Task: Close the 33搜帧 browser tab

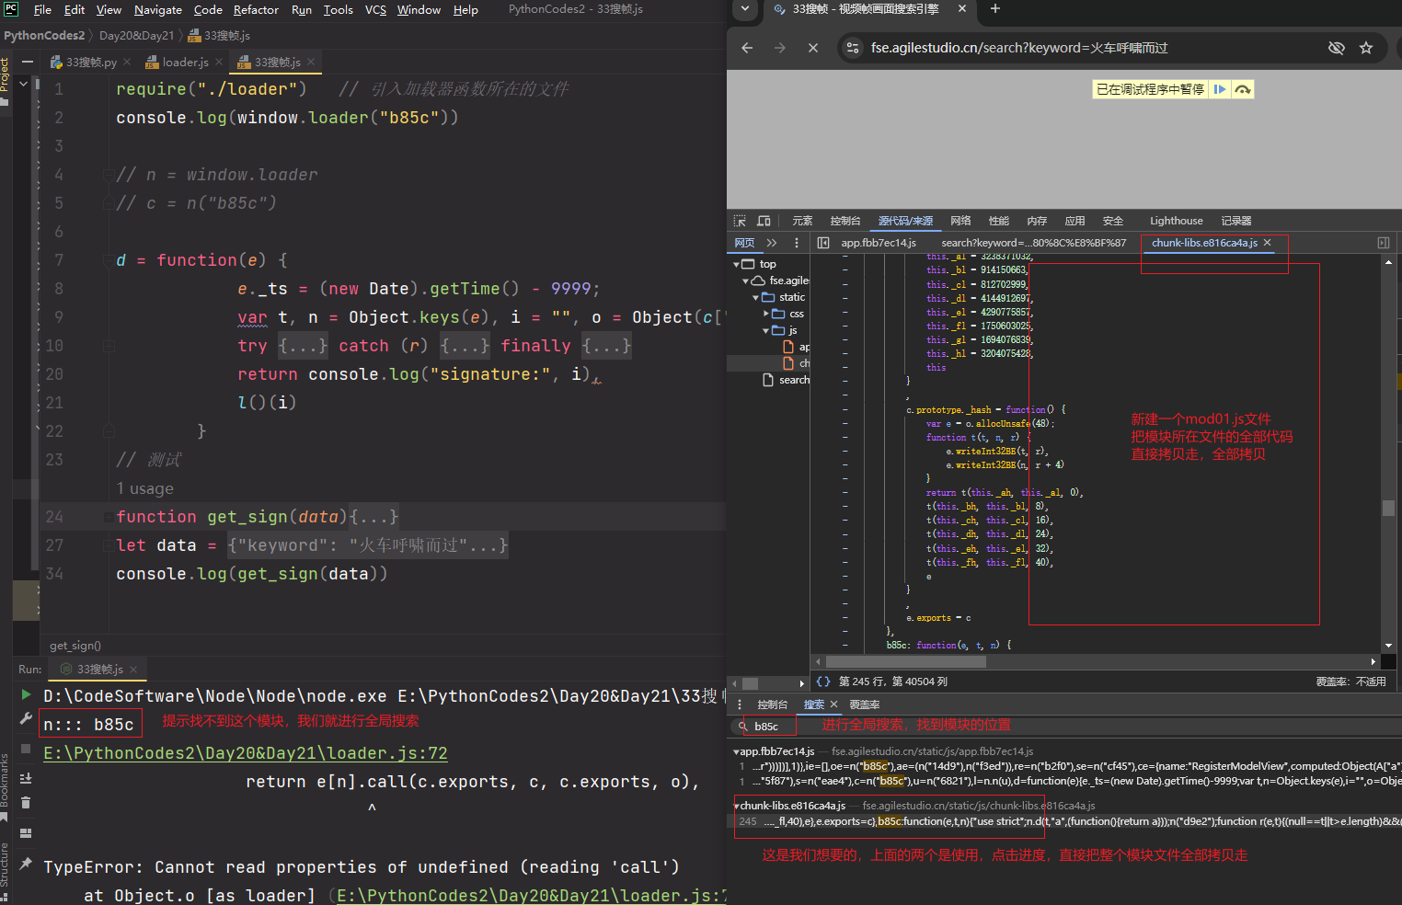Action: (x=962, y=9)
